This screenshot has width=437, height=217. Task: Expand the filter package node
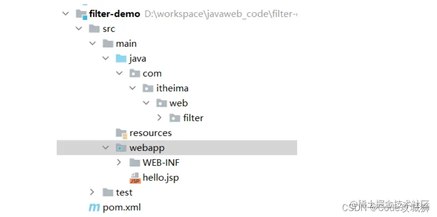click(x=159, y=118)
